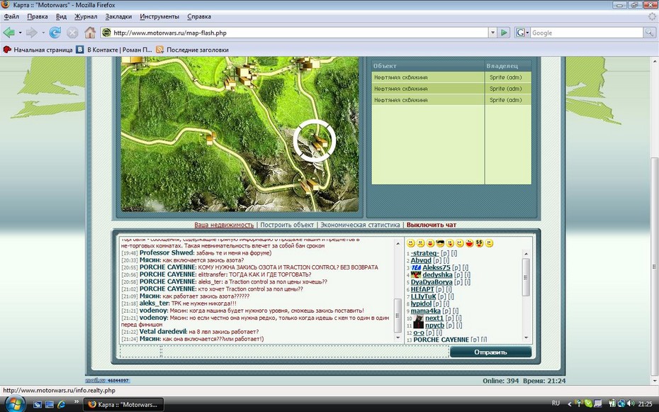Viewport: 659px width, 412px height.
Task: Open the Начальная страница bookmark
Action: 38,50
